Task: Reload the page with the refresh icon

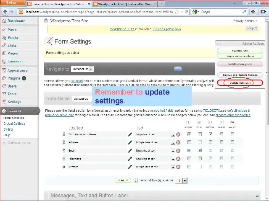Action: click(186, 12)
